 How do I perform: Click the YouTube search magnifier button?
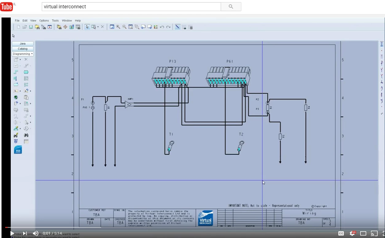click(231, 6)
